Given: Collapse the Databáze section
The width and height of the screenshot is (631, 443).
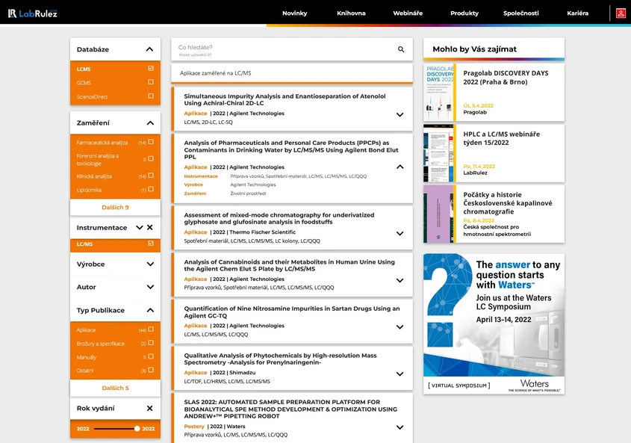Looking at the screenshot, I should [x=149, y=49].
